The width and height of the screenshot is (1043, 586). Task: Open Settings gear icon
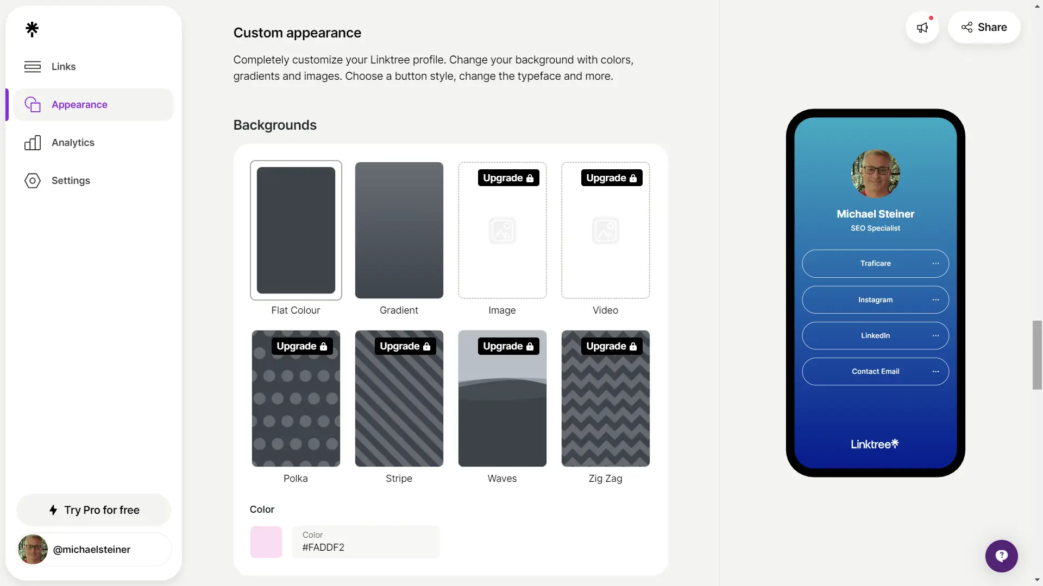click(x=32, y=180)
